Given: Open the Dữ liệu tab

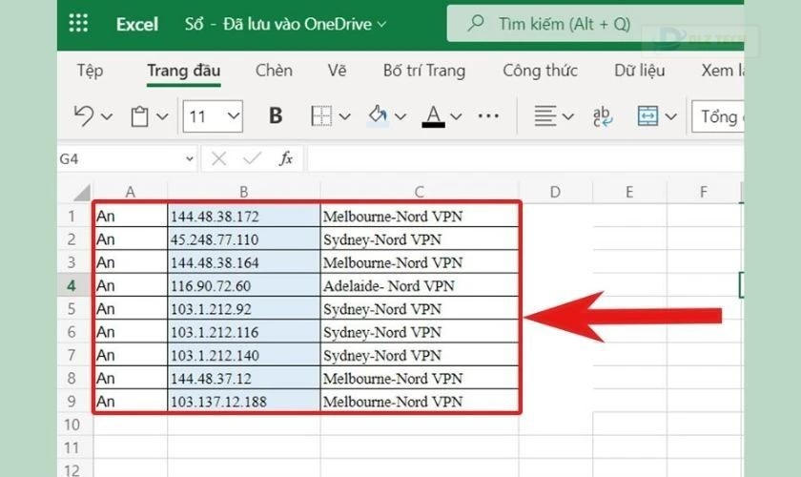Looking at the screenshot, I should [x=640, y=70].
